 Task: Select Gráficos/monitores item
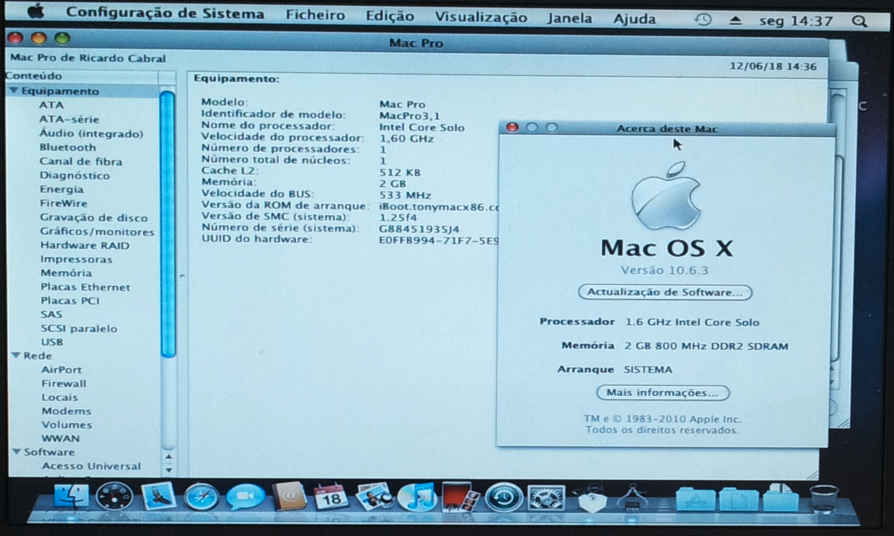97,232
